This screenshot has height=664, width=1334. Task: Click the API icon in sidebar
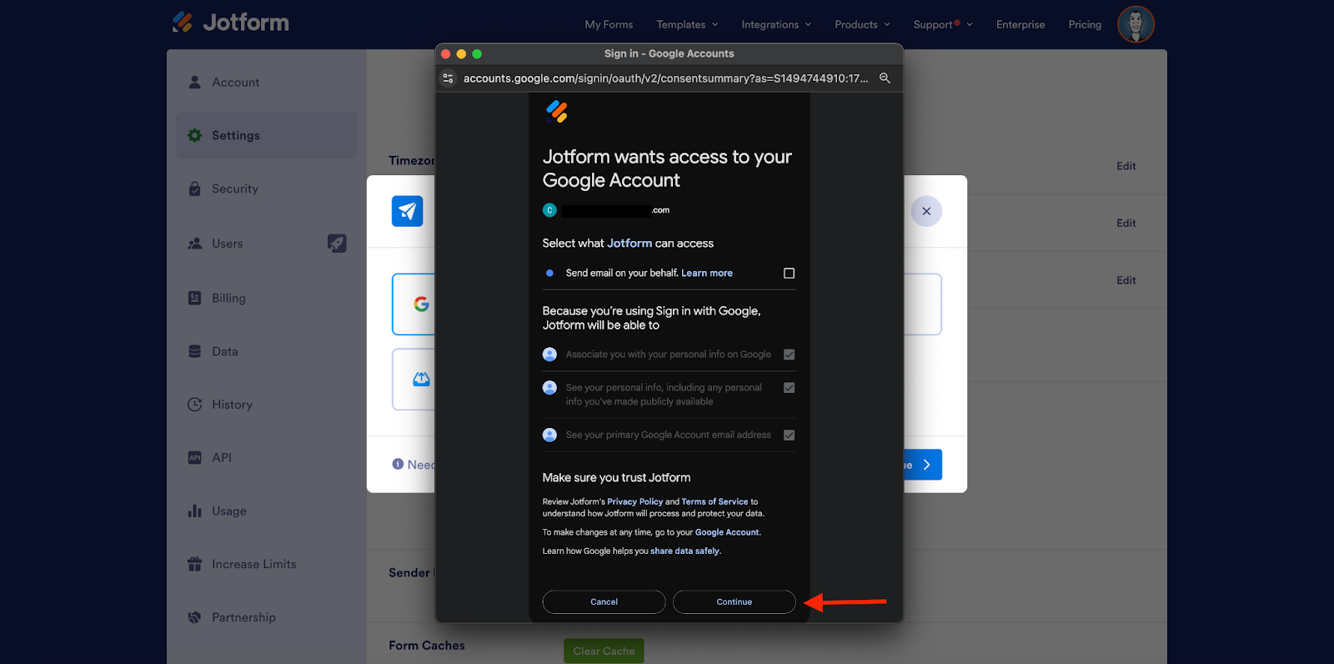point(194,457)
